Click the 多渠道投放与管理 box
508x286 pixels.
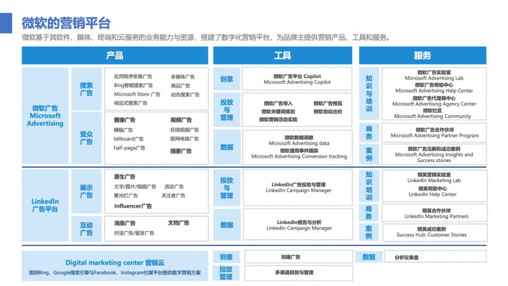[x=298, y=273]
